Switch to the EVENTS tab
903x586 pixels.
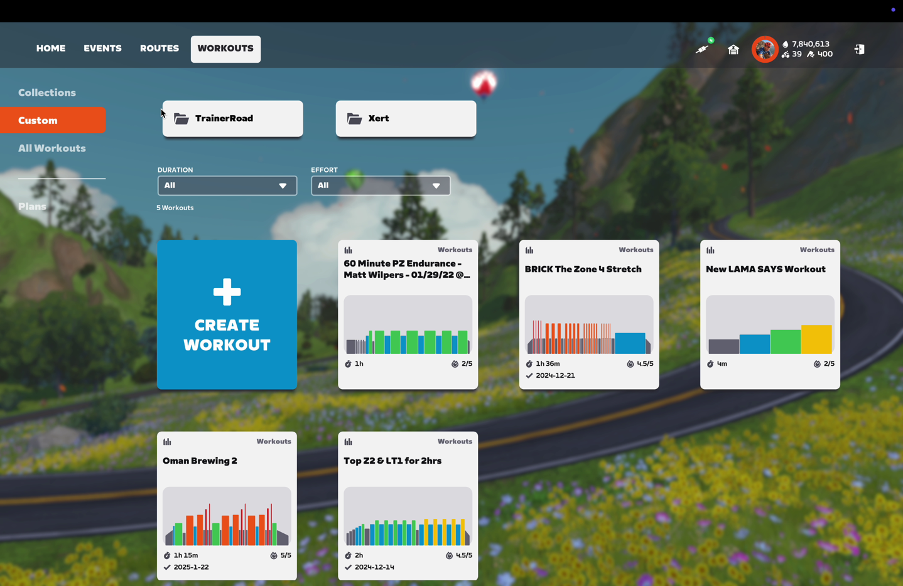(x=102, y=48)
